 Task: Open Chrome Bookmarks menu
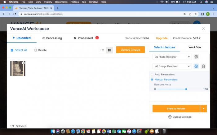(61, 2)
